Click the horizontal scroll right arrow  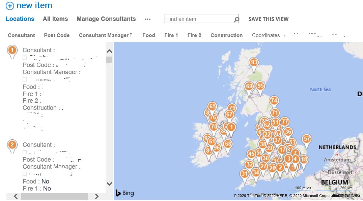tap(97, 196)
